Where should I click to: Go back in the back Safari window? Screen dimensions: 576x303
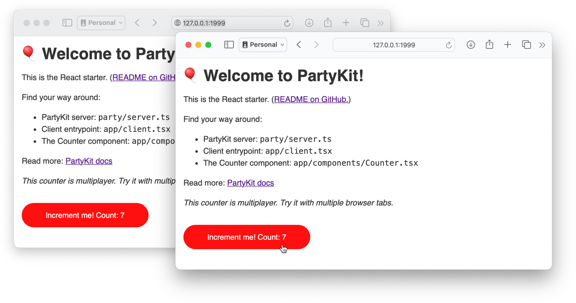[x=137, y=23]
